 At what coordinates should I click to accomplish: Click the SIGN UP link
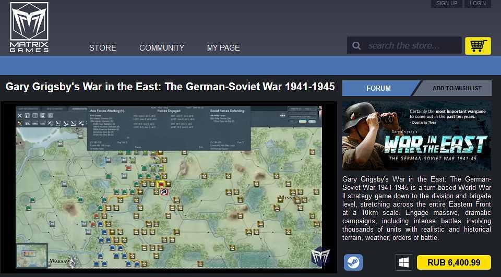click(447, 3)
